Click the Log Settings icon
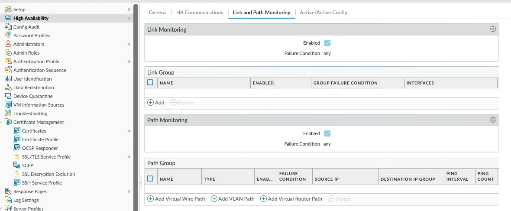511x211 pixels. (8, 200)
